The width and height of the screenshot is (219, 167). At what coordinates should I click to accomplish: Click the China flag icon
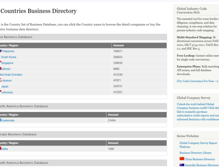click(x=182, y=159)
